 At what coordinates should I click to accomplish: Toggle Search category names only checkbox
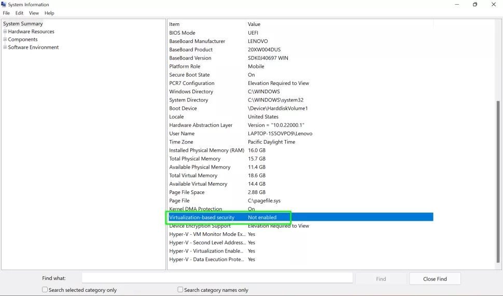(x=180, y=290)
